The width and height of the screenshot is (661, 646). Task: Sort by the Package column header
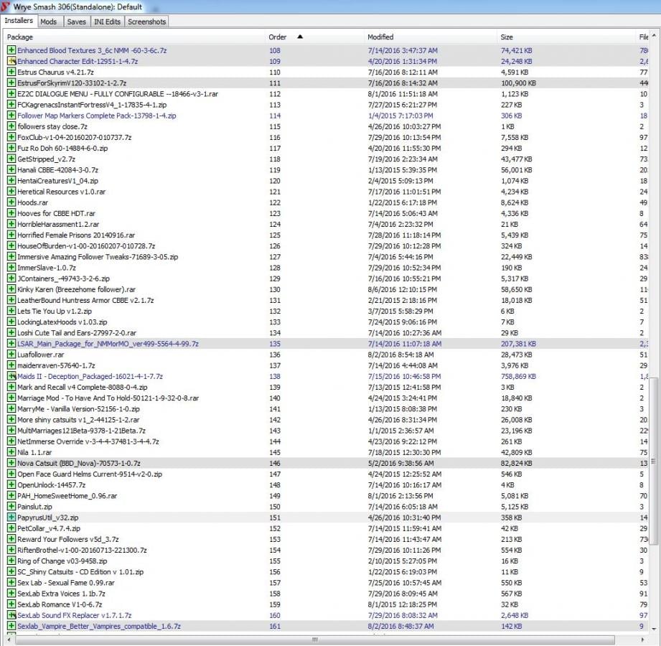pos(135,37)
